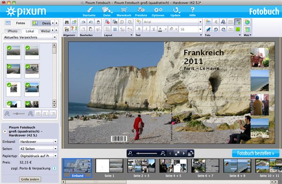The image size is (282, 184).
Task: Open the text color dropdown arrow
Action: [165, 29]
